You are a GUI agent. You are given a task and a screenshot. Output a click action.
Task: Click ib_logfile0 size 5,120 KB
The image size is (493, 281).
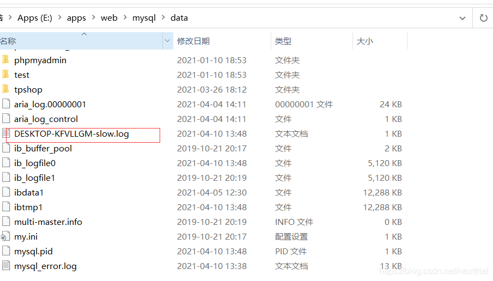tap(385, 163)
